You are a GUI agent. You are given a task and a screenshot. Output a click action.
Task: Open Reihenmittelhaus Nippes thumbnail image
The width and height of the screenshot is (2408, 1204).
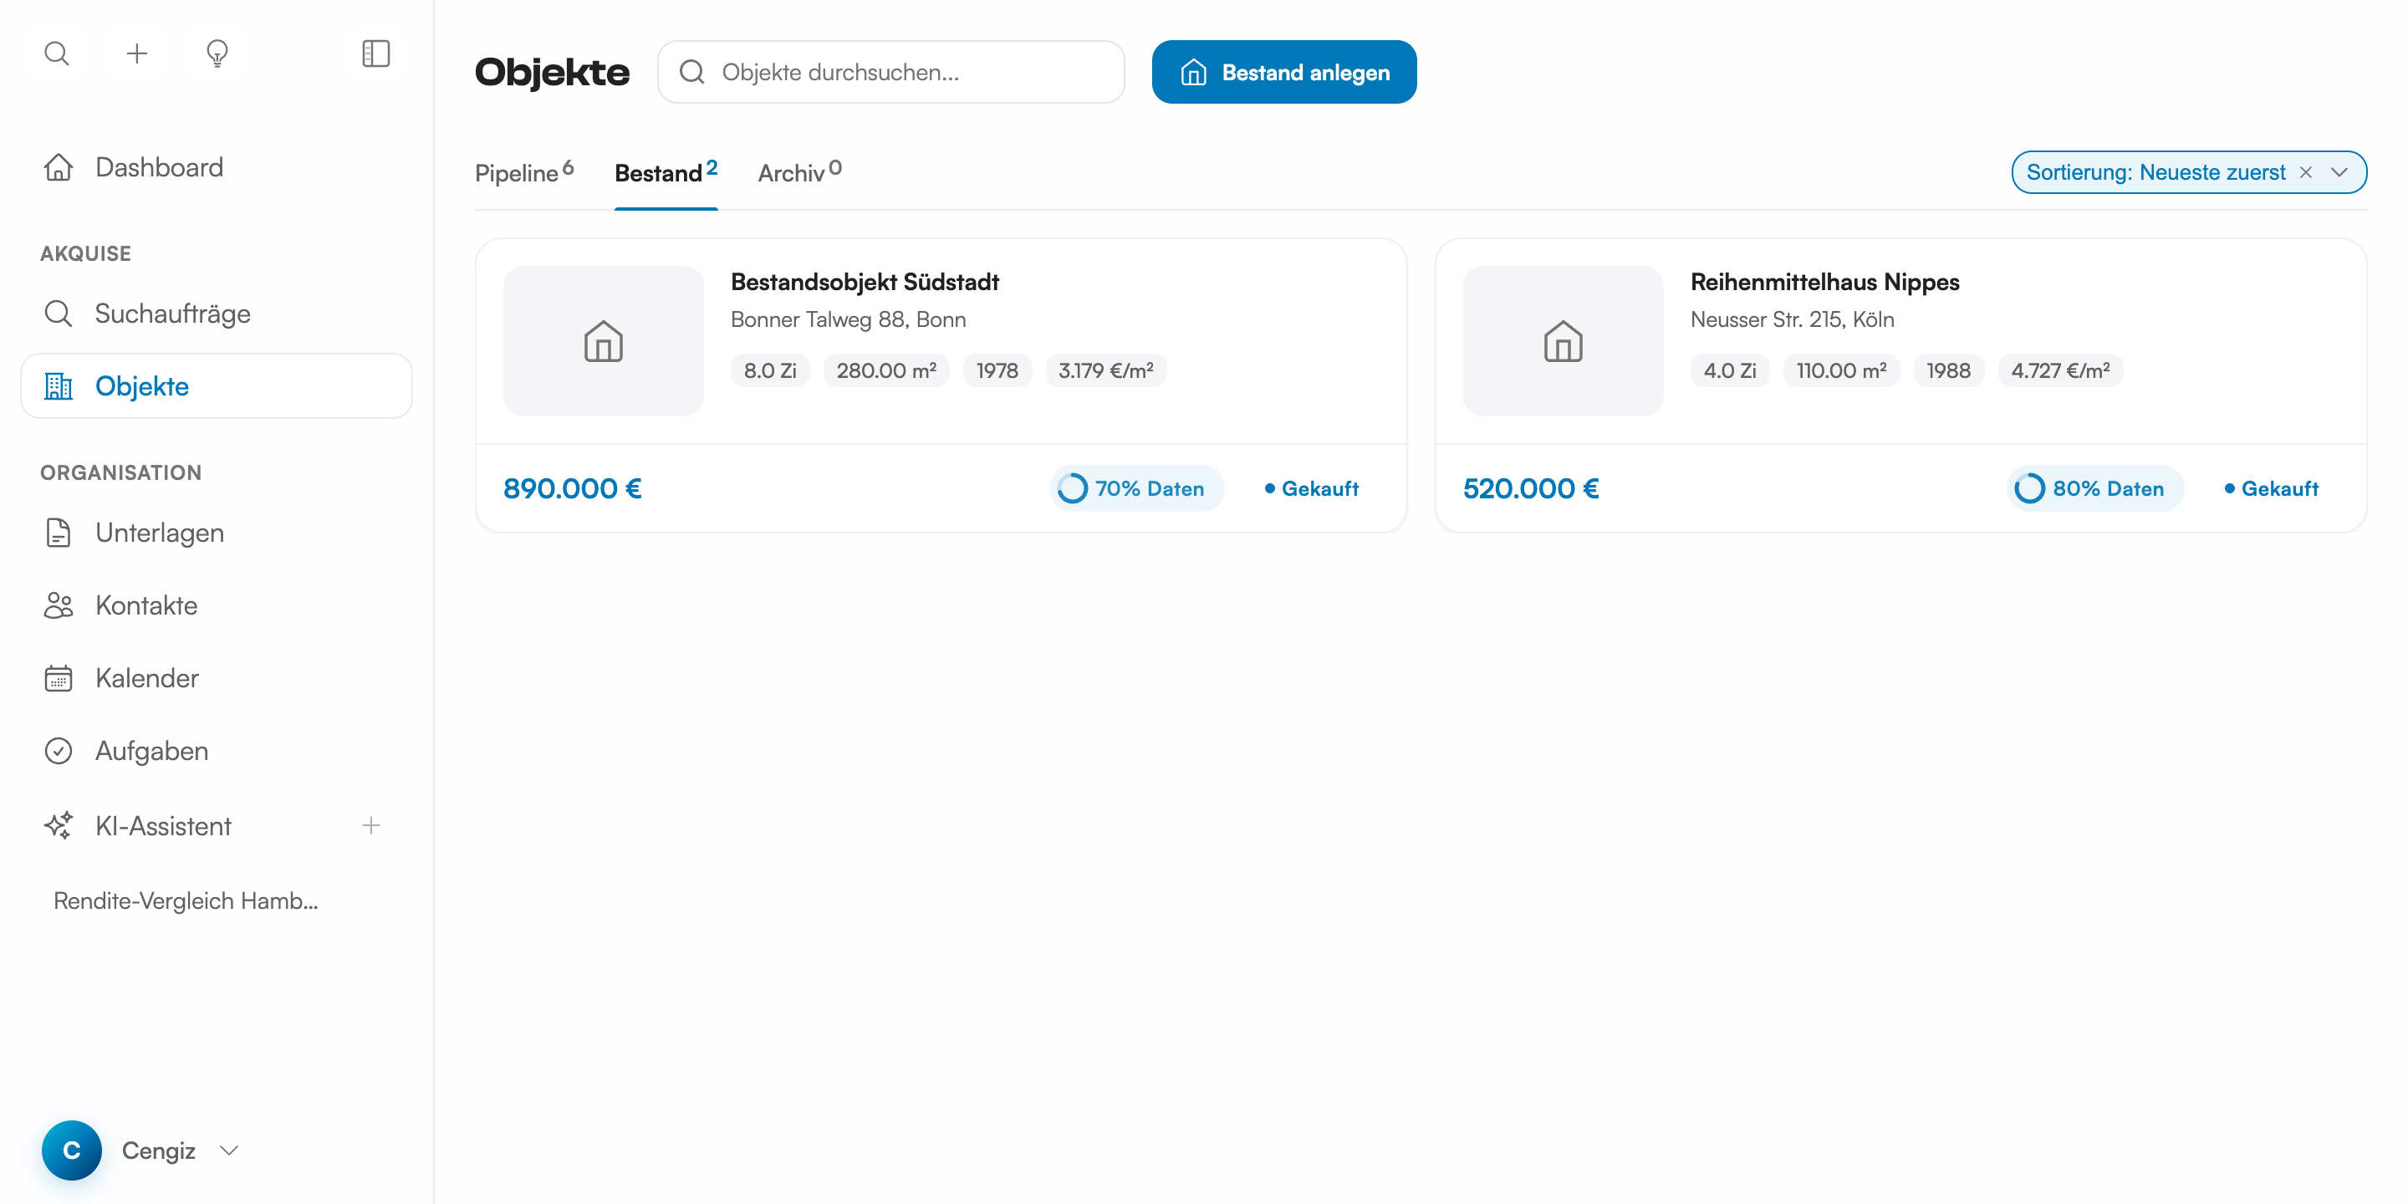(x=1562, y=341)
